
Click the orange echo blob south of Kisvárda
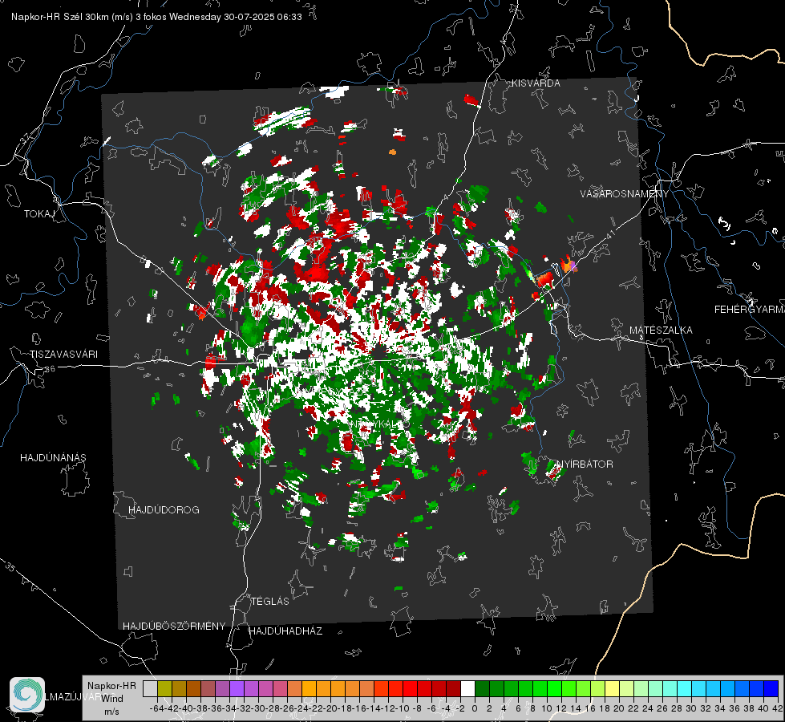pyautogui.click(x=392, y=152)
